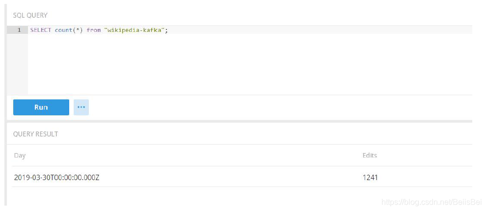Sort by the Edits column header
486x211 pixels.
[x=370, y=156]
